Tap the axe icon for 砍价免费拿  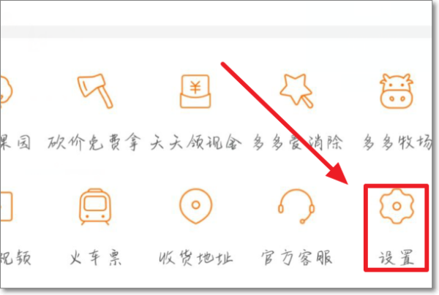click(95, 91)
